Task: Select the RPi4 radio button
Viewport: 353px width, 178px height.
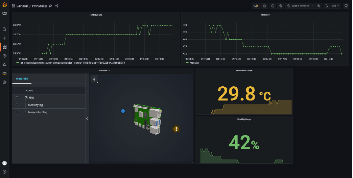Action: (17, 98)
